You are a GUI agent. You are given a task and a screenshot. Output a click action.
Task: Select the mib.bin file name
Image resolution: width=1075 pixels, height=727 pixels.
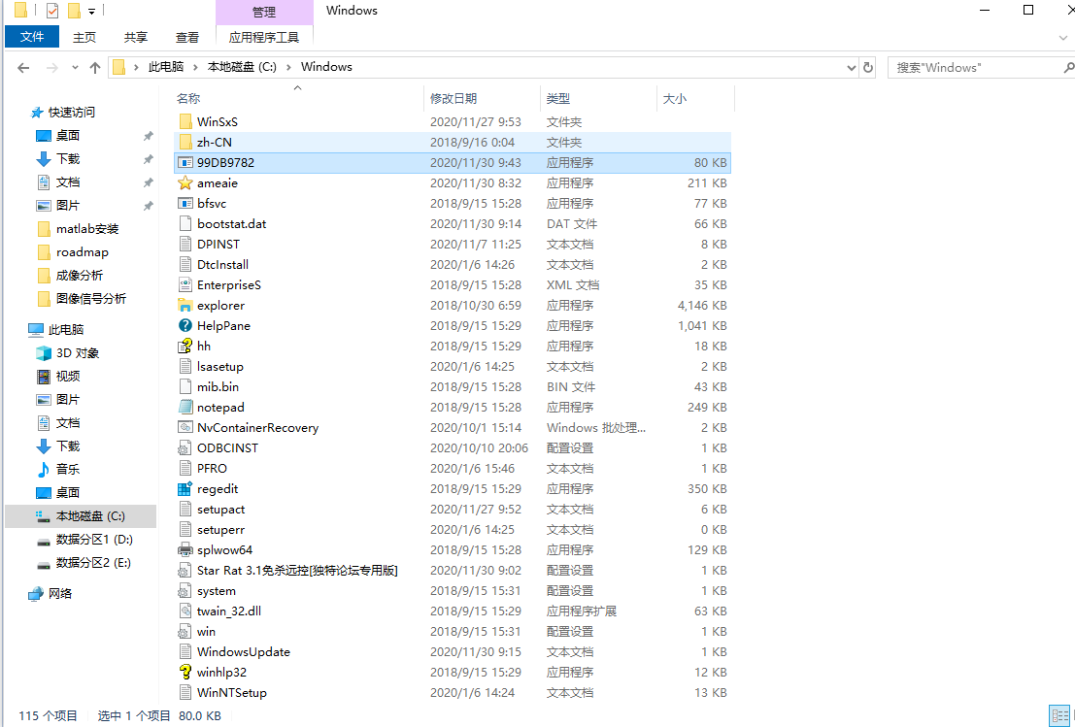pyautogui.click(x=218, y=387)
